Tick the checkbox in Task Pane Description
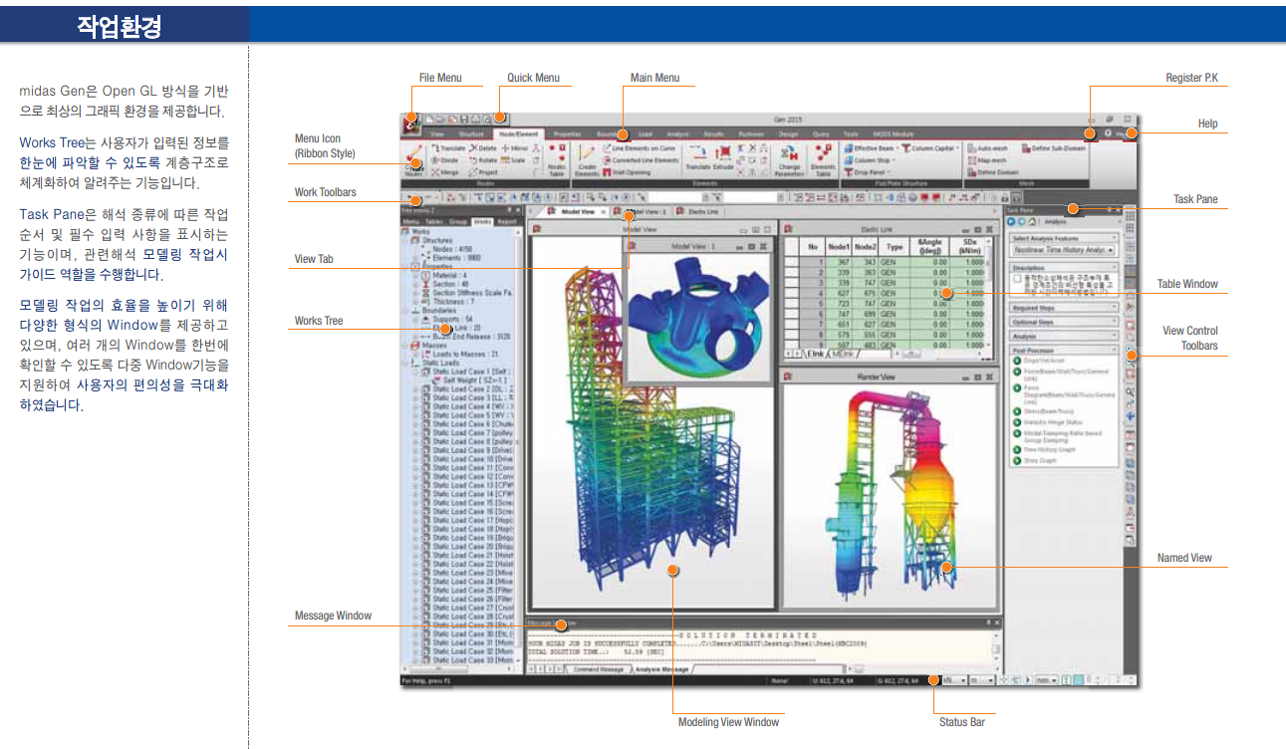Viewport: 1286px width, 749px height. click(1016, 280)
